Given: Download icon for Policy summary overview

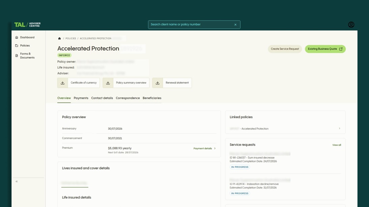Looking at the screenshot, I should 108,83.
